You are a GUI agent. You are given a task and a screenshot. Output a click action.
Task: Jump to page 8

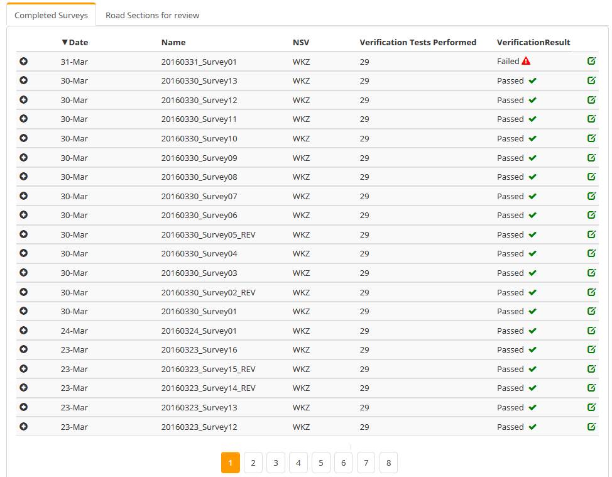coord(388,463)
